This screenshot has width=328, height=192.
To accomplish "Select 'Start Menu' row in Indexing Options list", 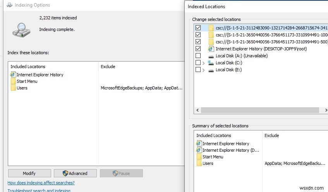I will pos(27,81).
